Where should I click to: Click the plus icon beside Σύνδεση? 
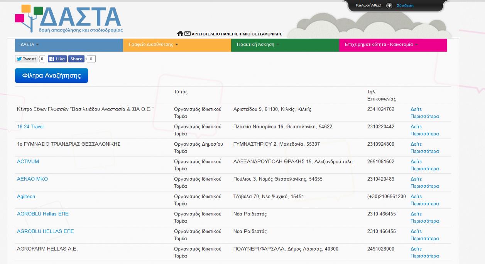tap(389, 5)
